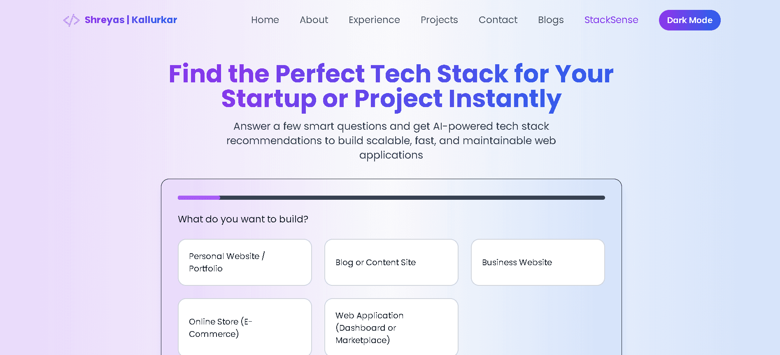Click the code brackets logo icon
The image size is (780, 355).
tap(71, 20)
